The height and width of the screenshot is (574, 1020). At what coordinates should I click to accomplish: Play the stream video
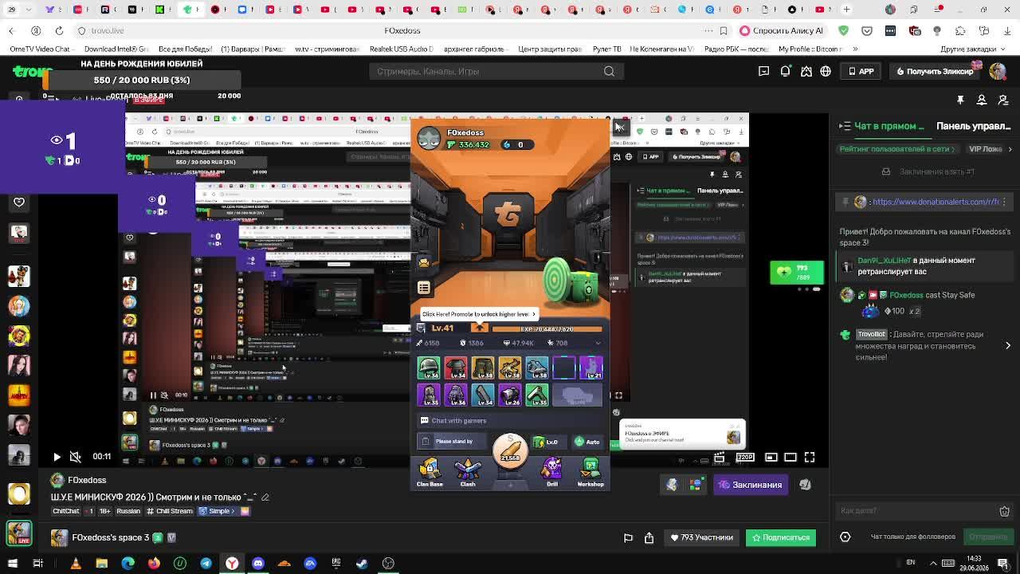pos(57,457)
